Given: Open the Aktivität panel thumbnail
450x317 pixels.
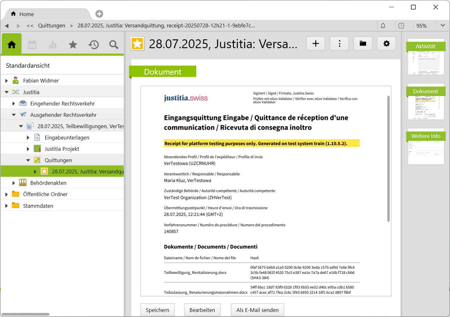Looking at the screenshot, I should pos(426,57).
